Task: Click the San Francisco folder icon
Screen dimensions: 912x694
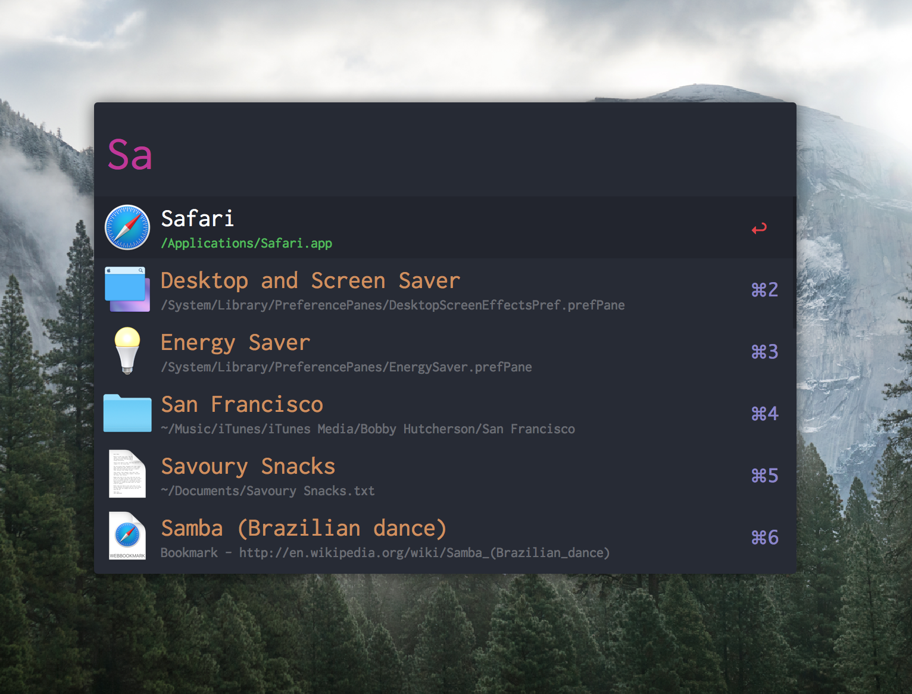Action: coord(127,413)
